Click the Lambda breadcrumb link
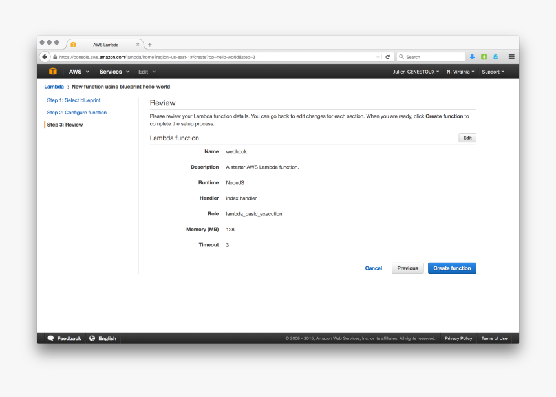The width and height of the screenshot is (556, 397). pos(54,86)
